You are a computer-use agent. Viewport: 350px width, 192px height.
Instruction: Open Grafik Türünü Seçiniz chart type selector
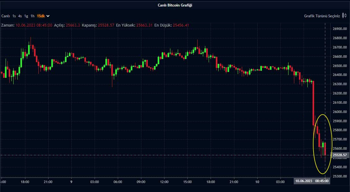322,16
